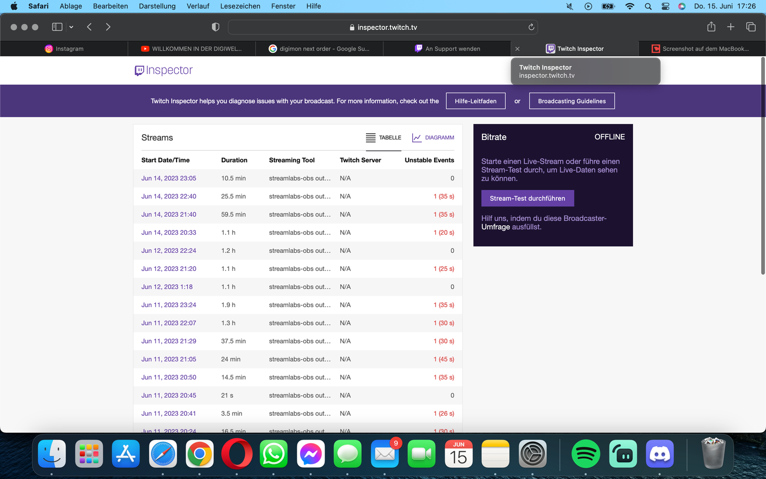This screenshot has width=766, height=479.
Task: Open Spotify from the dock
Action: point(586,454)
